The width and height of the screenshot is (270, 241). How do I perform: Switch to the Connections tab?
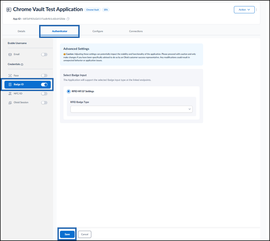[136, 31]
